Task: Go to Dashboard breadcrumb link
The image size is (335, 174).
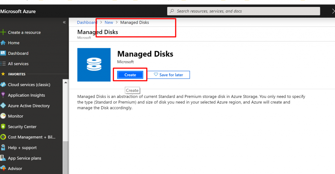Action: pyautogui.click(x=87, y=23)
